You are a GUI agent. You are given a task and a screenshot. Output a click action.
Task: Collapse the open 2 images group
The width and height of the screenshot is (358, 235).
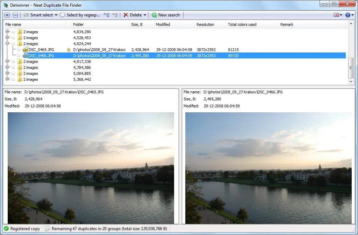pyautogui.click(x=7, y=43)
